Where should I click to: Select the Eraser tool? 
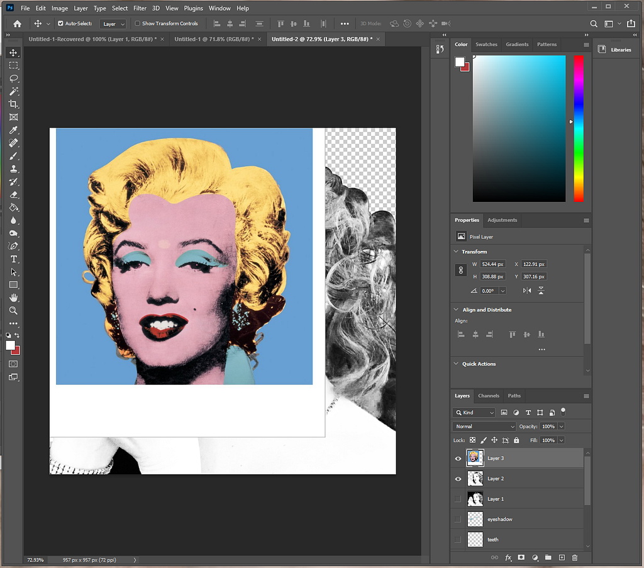coord(14,194)
